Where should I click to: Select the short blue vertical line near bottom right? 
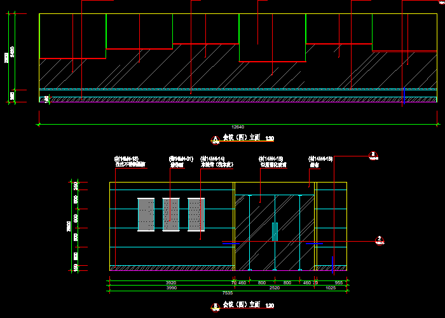[x=332, y=261]
